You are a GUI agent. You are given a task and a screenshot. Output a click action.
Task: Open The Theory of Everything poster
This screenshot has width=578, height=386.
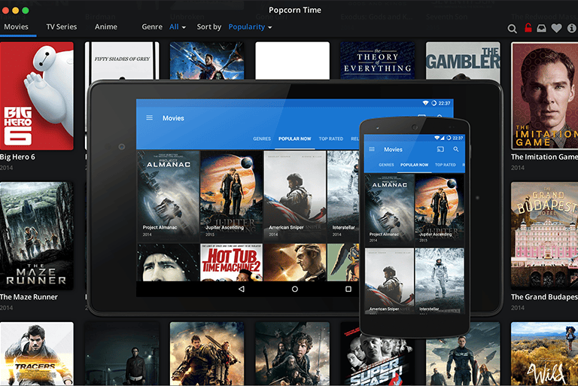click(378, 61)
